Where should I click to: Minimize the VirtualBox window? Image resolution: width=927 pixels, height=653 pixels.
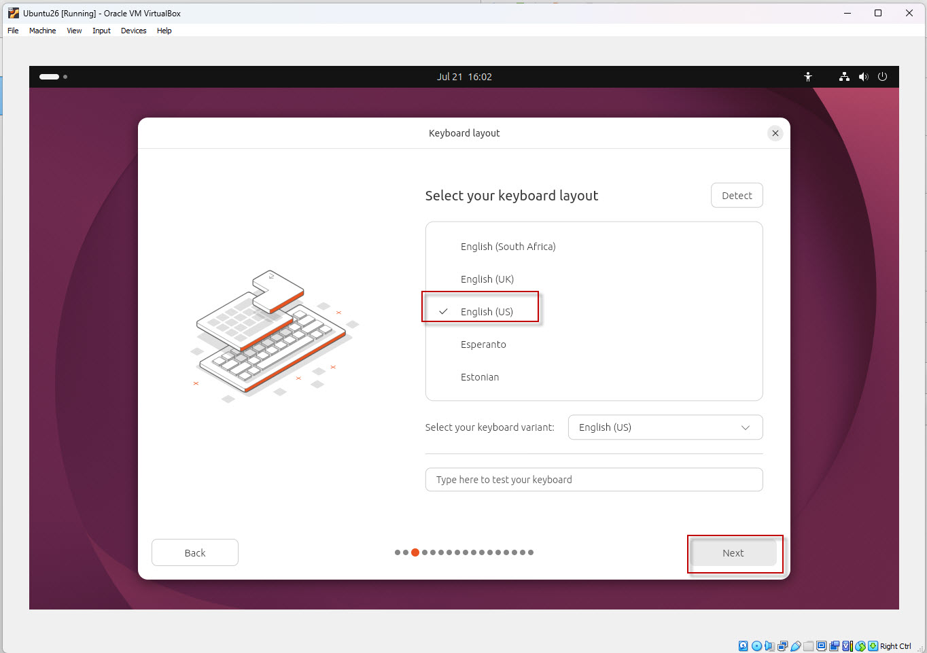847,13
